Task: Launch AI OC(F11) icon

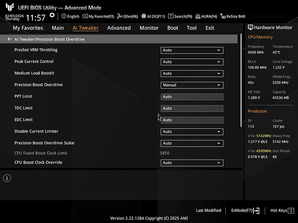Action: tap(144, 16)
